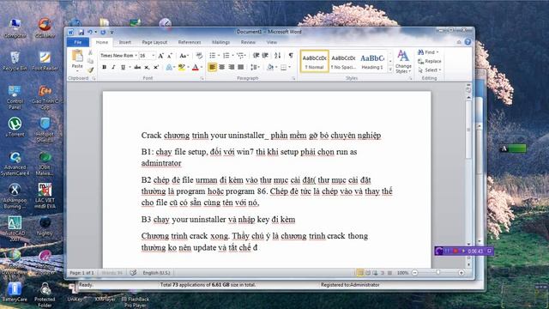Toggle bold formatting

[x=104, y=67]
